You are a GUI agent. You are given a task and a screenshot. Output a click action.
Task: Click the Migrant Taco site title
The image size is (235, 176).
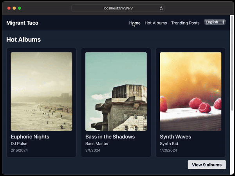click(x=22, y=23)
